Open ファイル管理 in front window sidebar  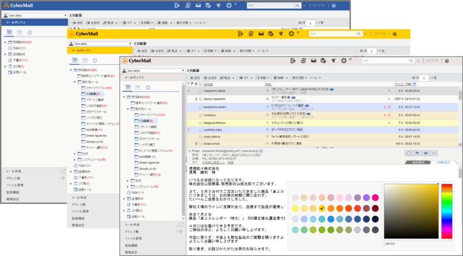tap(133, 238)
